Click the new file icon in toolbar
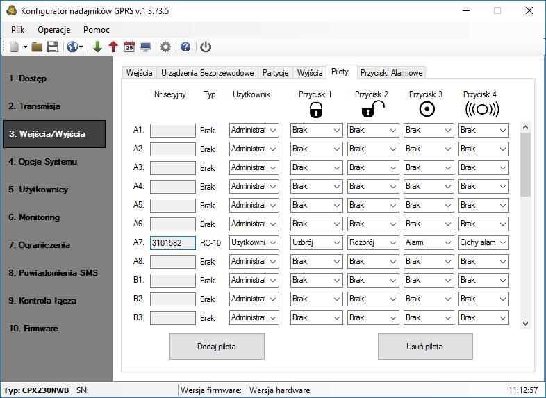Viewport: 546px width, 398px height. pos(15,47)
